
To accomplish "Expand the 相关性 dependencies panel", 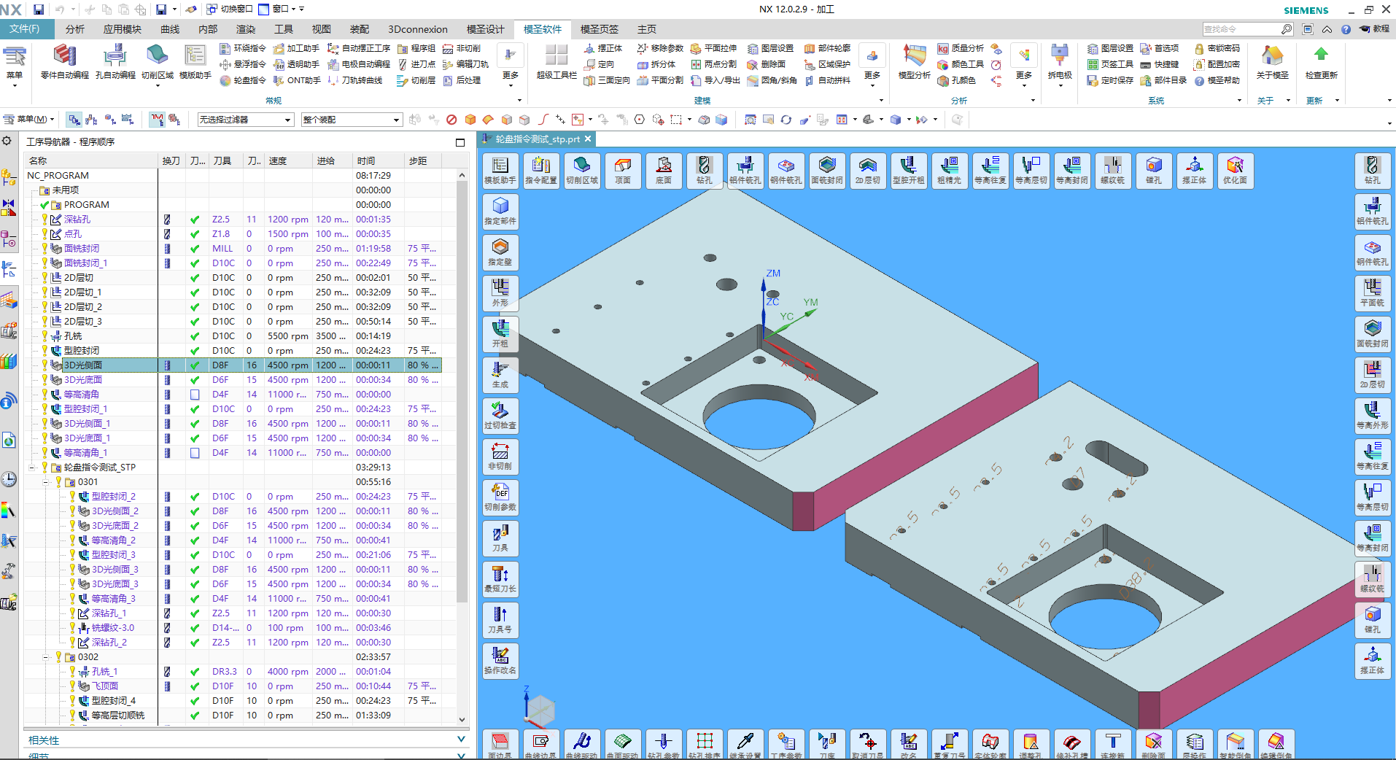I will point(461,740).
